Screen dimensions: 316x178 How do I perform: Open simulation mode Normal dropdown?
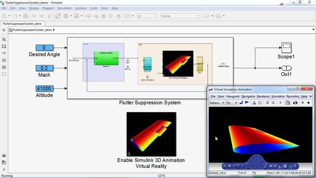coord(180,16)
